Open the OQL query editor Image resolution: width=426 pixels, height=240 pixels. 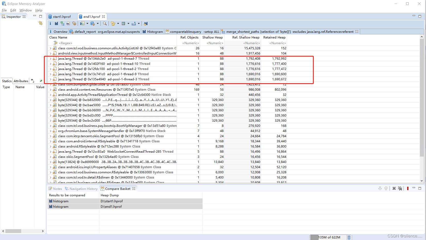pyautogui.click(x=68, y=24)
